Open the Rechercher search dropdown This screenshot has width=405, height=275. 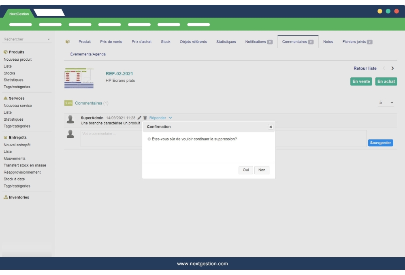click(x=48, y=39)
